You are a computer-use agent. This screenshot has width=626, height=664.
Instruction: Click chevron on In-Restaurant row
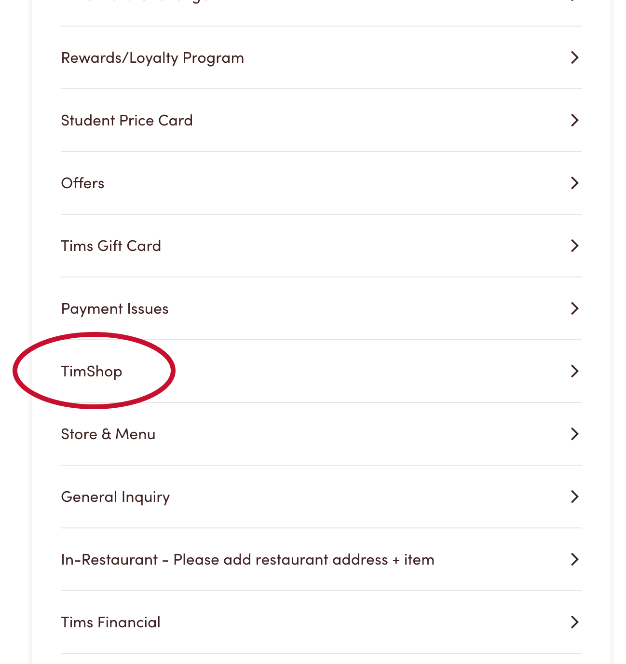[574, 560]
